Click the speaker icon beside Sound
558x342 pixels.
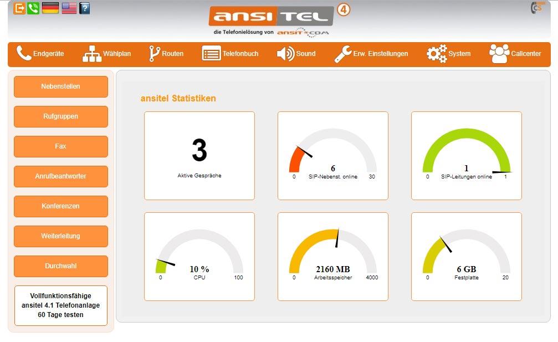[285, 54]
